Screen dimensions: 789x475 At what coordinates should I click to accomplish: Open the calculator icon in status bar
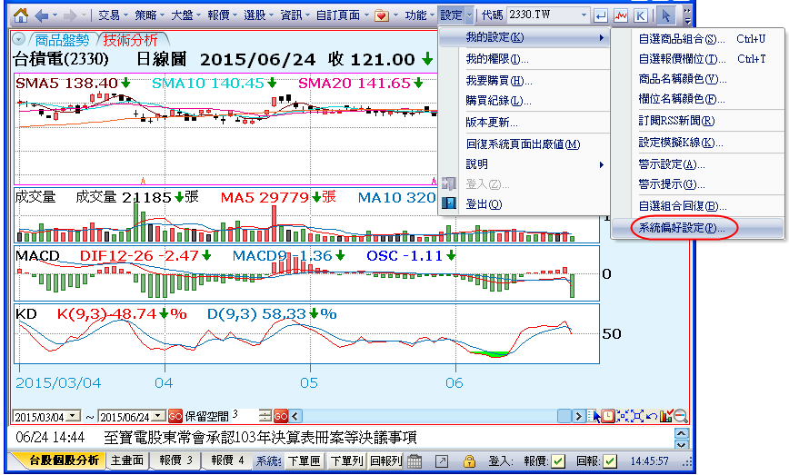414,461
